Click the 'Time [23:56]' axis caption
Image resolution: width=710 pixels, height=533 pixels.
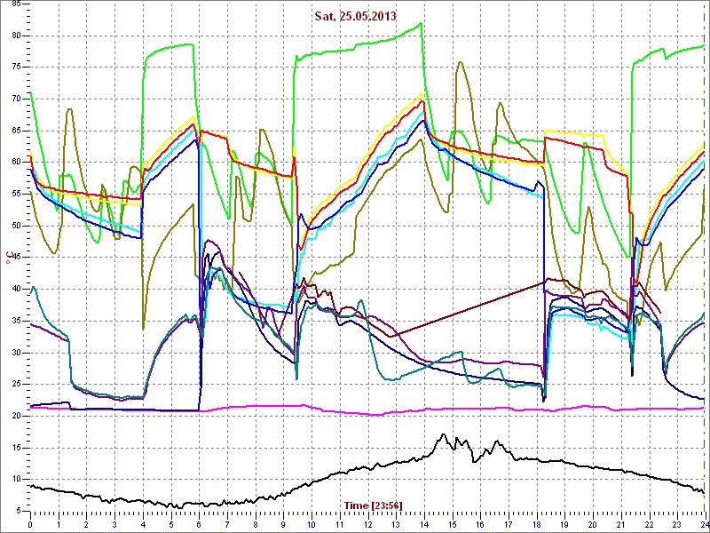click(373, 505)
